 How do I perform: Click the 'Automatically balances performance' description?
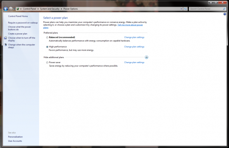pos(89,41)
